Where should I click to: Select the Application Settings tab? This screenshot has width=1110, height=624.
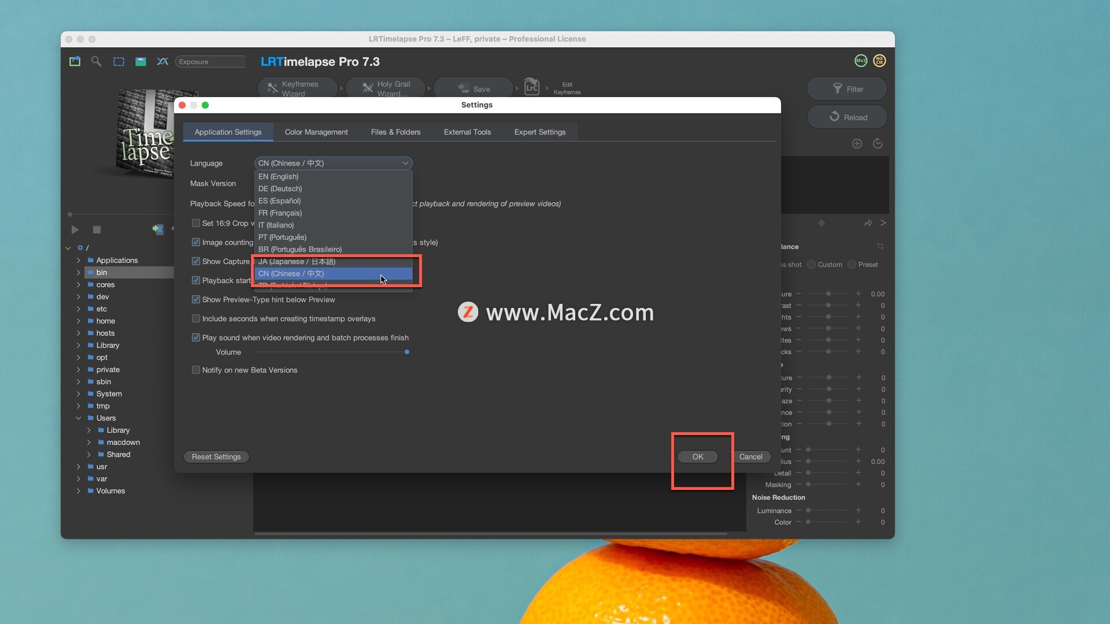[228, 132]
